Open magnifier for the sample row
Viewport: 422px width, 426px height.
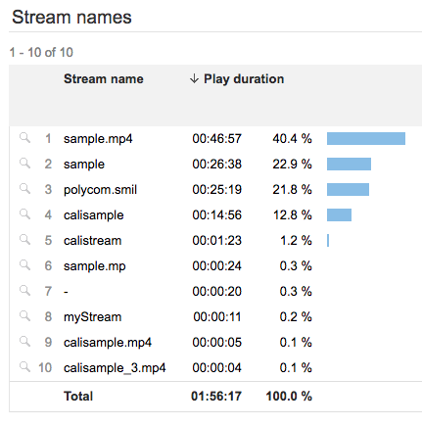pos(24,164)
